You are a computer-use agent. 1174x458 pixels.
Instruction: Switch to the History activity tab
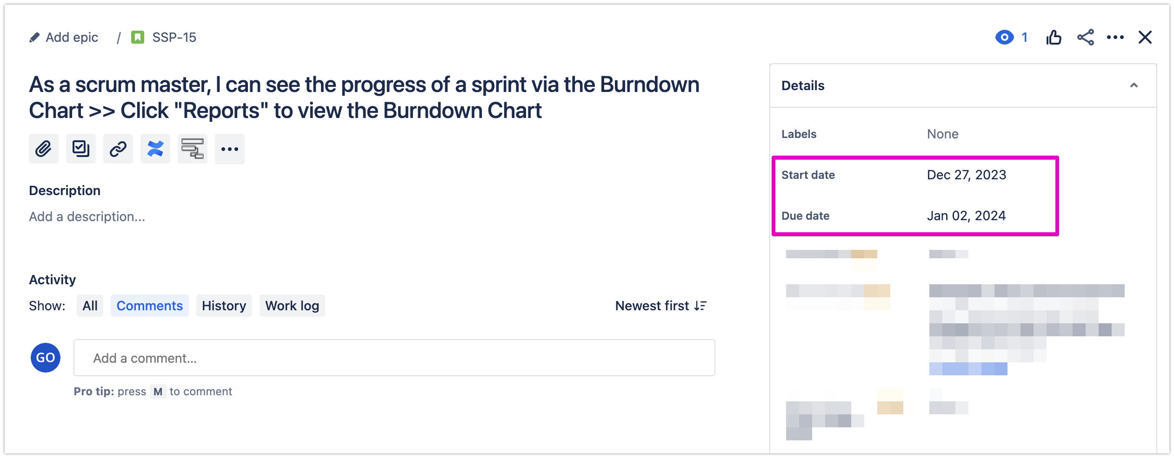pos(224,306)
